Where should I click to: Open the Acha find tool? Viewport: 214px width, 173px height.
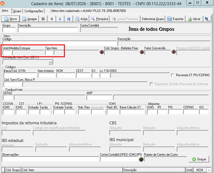click(81, 19)
